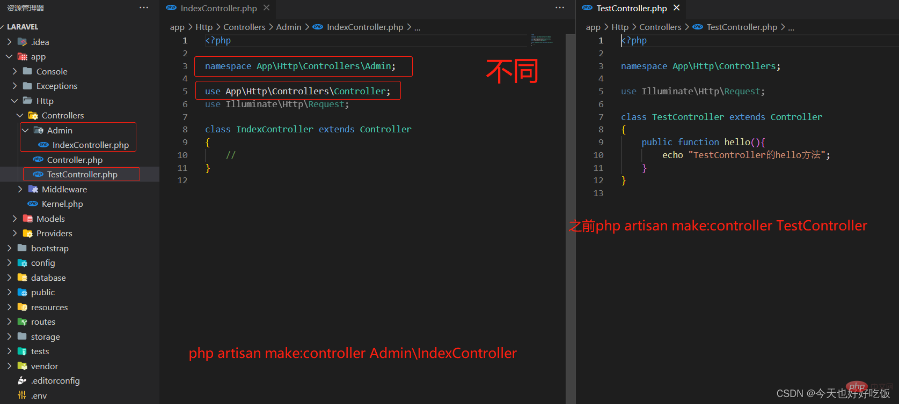Expand the bootstrap folder chevron
899x404 pixels.
(9, 248)
